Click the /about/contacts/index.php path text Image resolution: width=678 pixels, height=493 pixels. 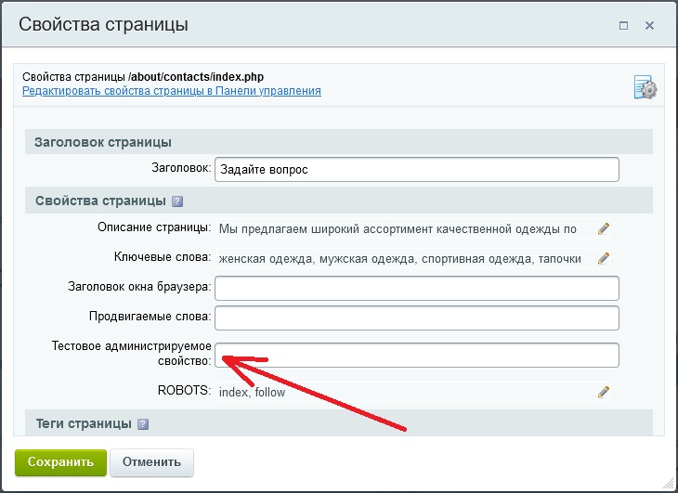tap(196, 77)
